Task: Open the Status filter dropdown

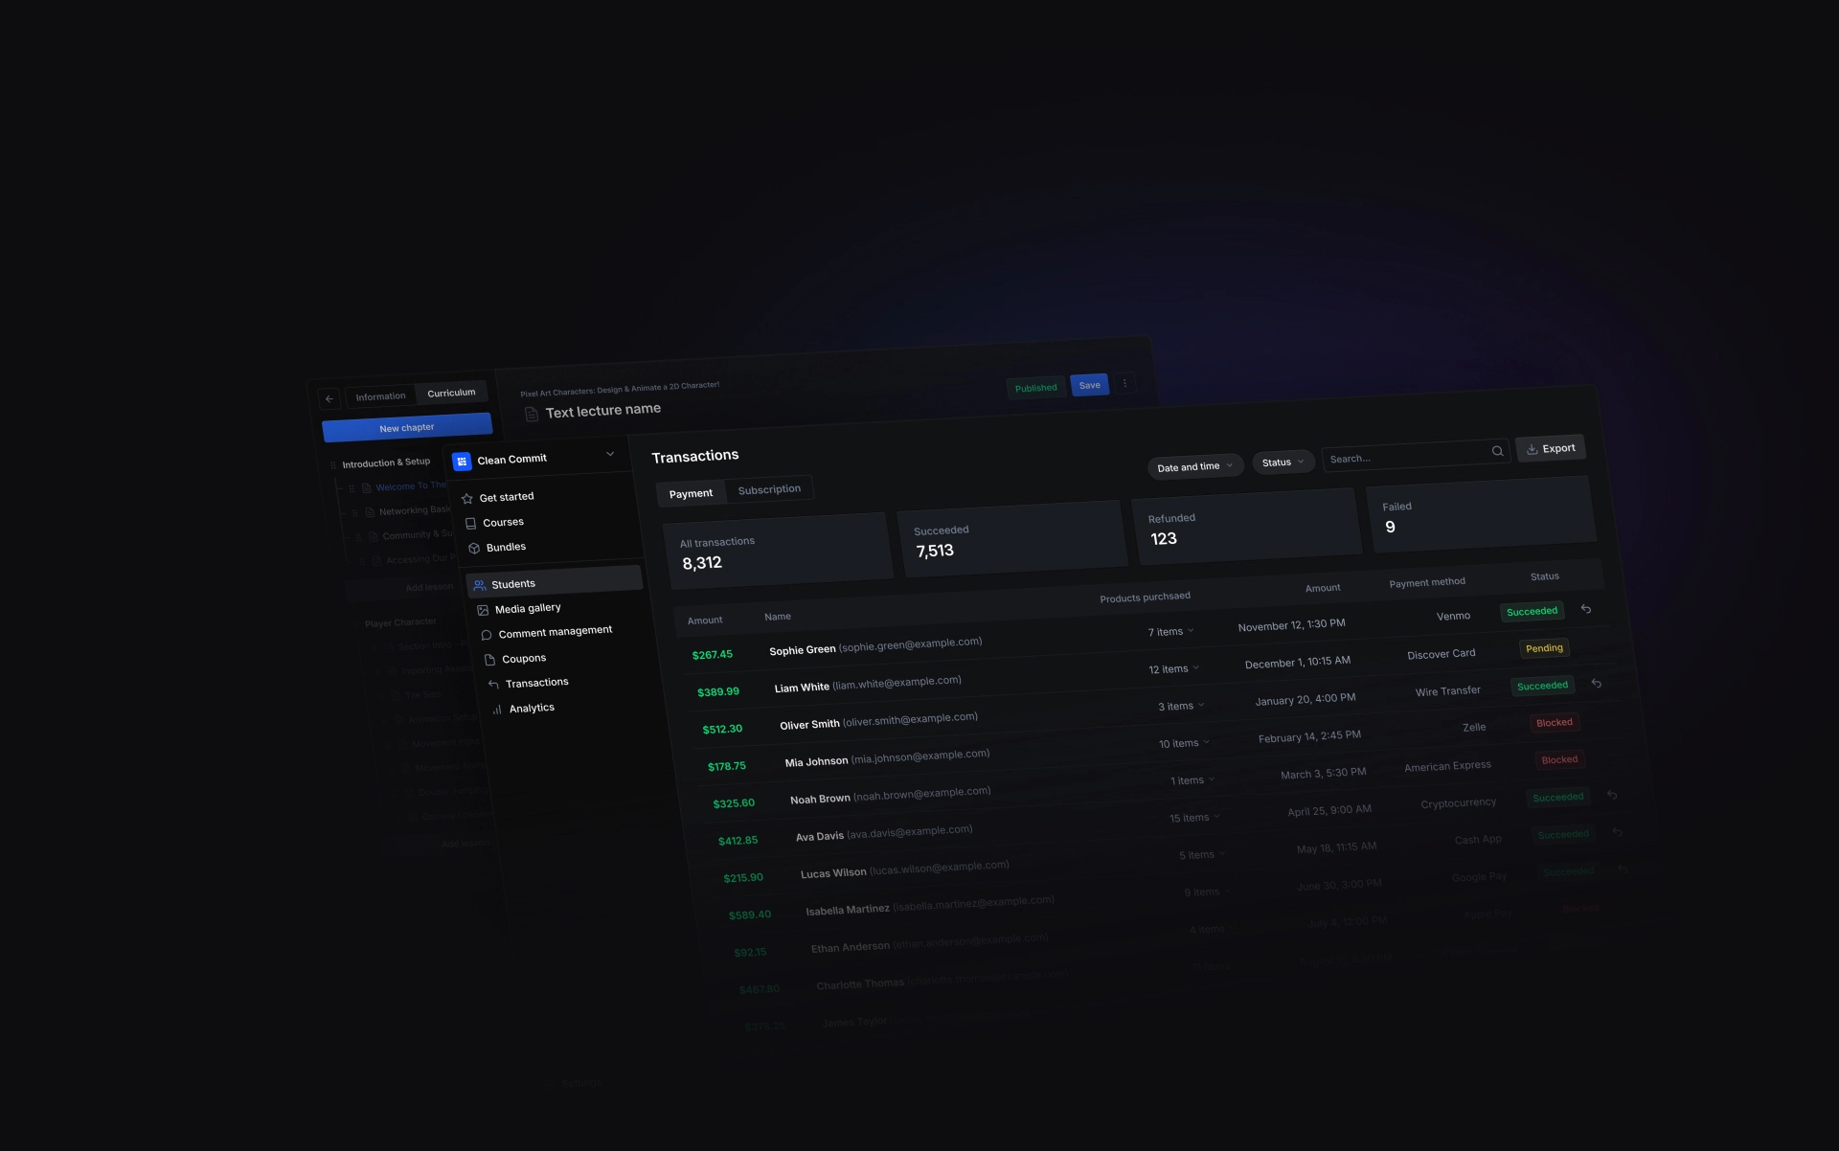Action: (x=1283, y=463)
